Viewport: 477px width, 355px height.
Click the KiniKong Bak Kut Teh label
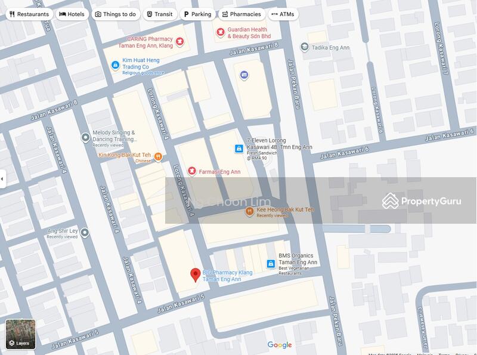coord(125,155)
